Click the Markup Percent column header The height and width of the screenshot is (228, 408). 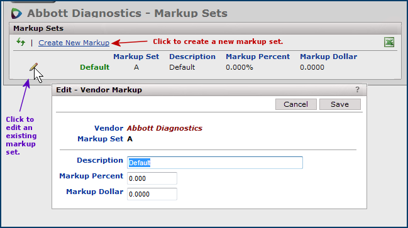click(x=258, y=57)
